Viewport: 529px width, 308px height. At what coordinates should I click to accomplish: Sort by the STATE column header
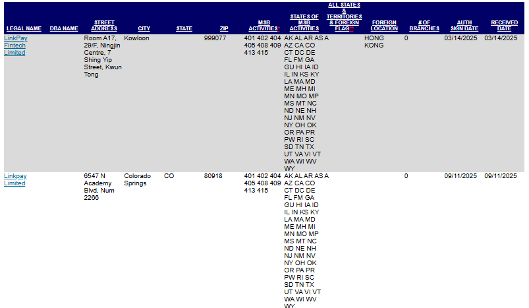click(x=184, y=29)
